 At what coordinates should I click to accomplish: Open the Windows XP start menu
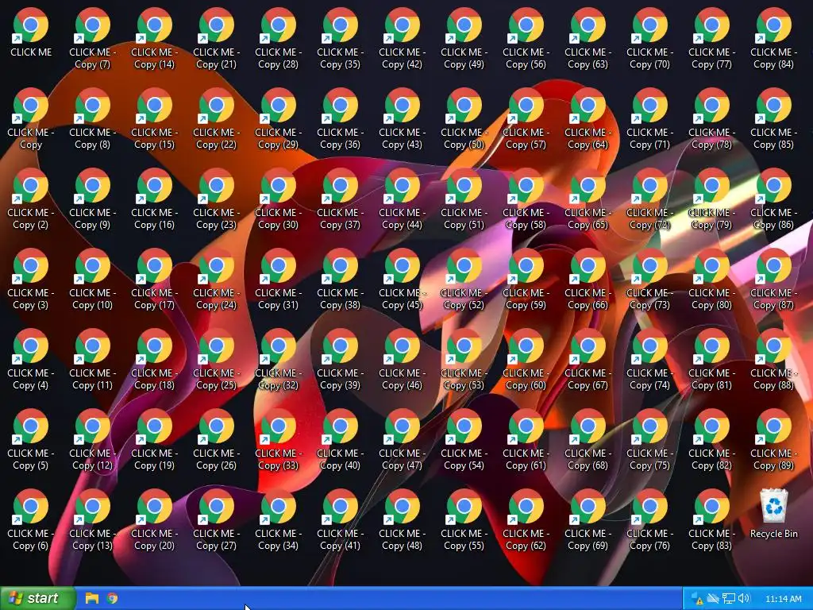pos(37,598)
